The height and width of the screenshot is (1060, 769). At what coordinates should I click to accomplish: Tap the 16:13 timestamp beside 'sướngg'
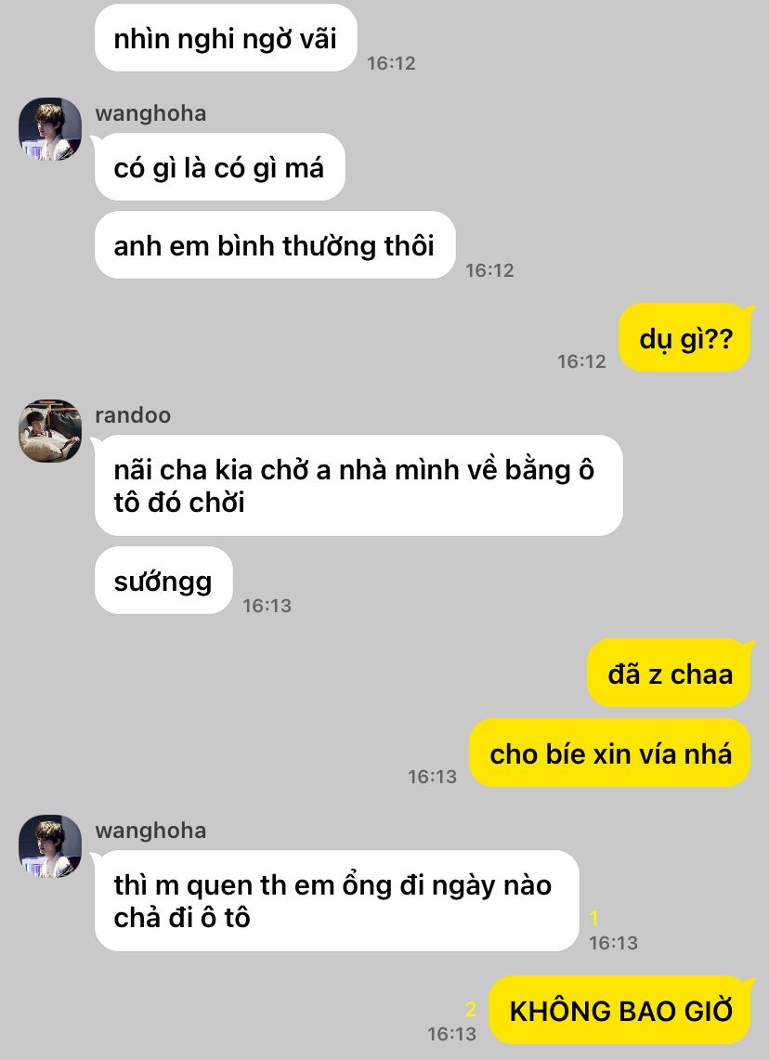[x=267, y=605]
